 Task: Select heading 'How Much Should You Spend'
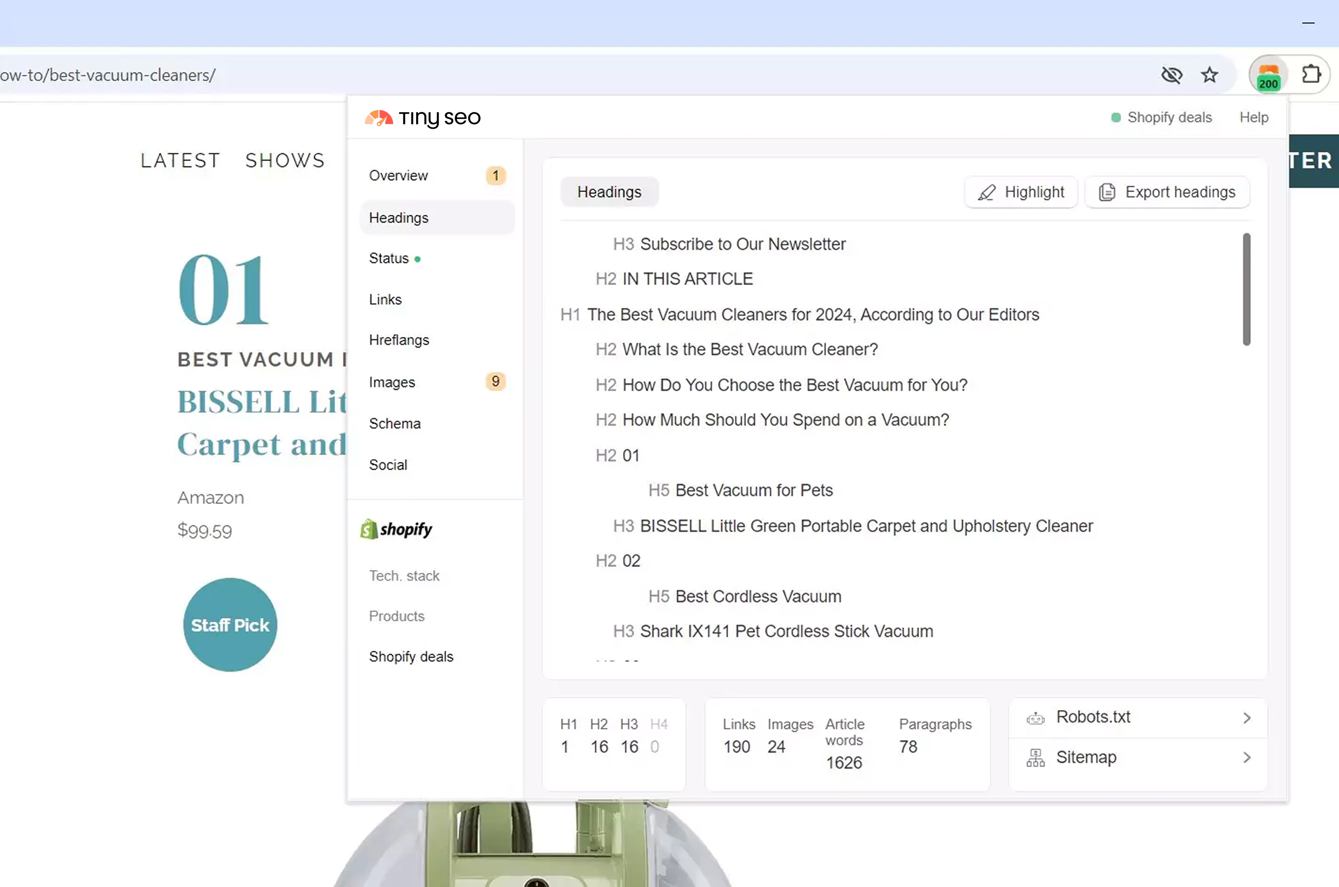click(x=786, y=420)
